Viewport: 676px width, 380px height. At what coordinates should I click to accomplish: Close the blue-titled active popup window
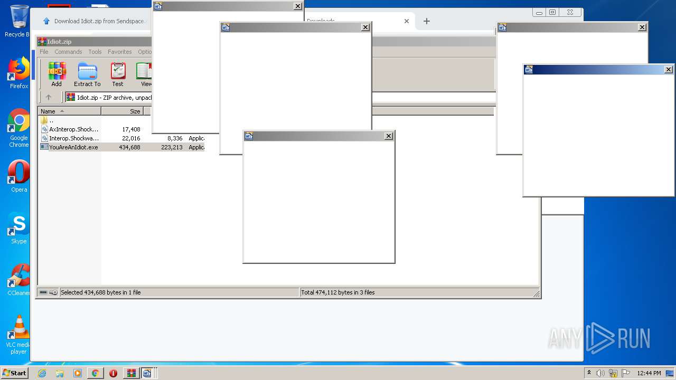point(669,70)
